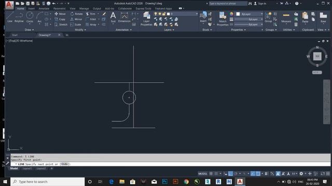Image resolution: width=332 pixels, height=186 pixels.
Task: Toggle object snap in status bar
Action: pos(258,174)
